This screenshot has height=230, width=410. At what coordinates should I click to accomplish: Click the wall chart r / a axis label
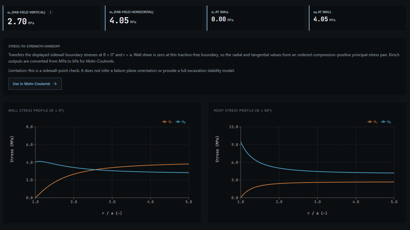112,213
